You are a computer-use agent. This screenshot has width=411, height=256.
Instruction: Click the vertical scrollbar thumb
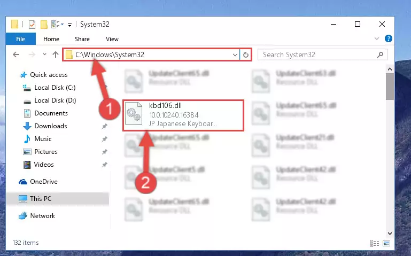[390, 87]
